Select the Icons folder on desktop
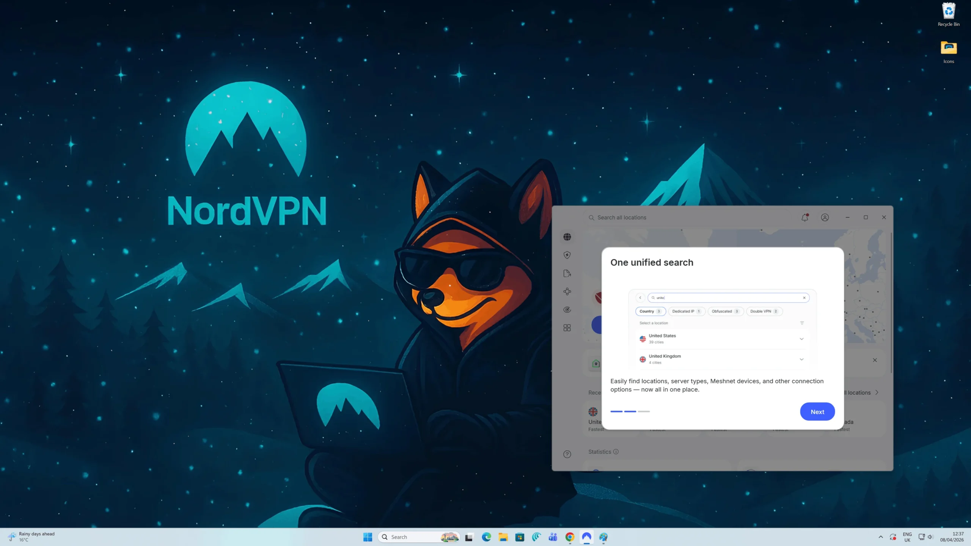This screenshot has height=546, width=971. click(x=949, y=52)
